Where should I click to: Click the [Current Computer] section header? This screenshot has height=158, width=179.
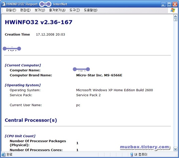point(23,65)
